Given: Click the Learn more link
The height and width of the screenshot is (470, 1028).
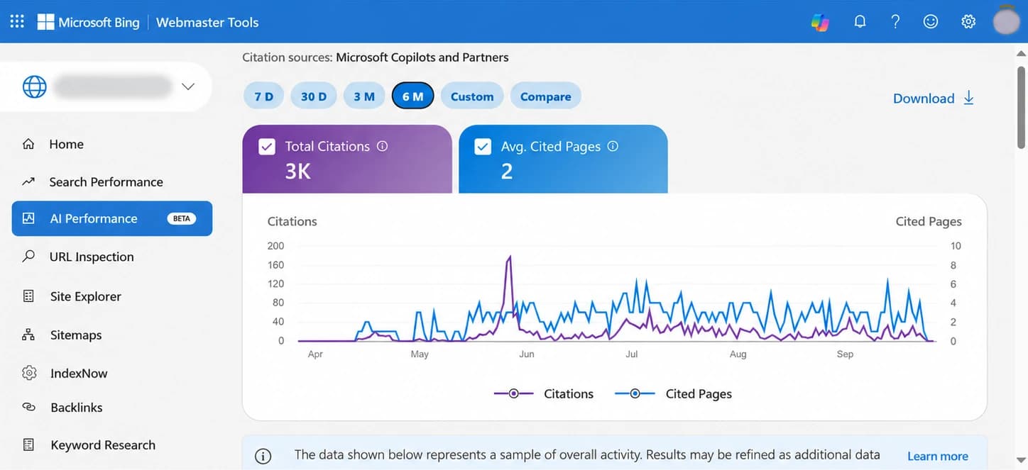Looking at the screenshot, I should pyautogui.click(x=938, y=456).
